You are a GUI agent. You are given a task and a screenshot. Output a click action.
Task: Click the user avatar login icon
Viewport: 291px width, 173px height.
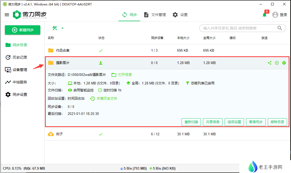click(x=275, y=15)
